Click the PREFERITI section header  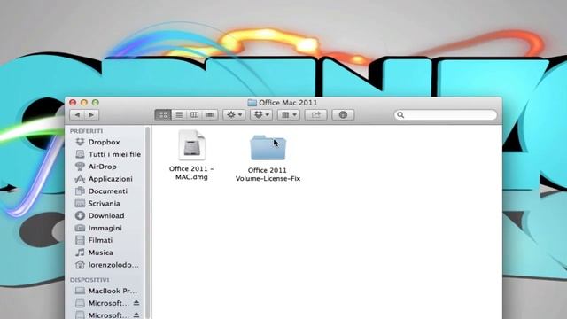pyautogui.click(x=87, y=131)
